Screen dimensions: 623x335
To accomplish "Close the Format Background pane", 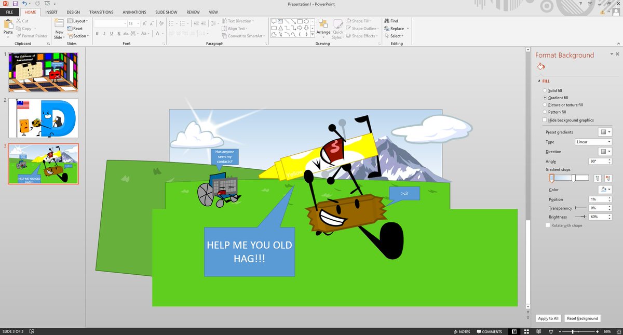I will pyautogui.click(x=617, y=54).
